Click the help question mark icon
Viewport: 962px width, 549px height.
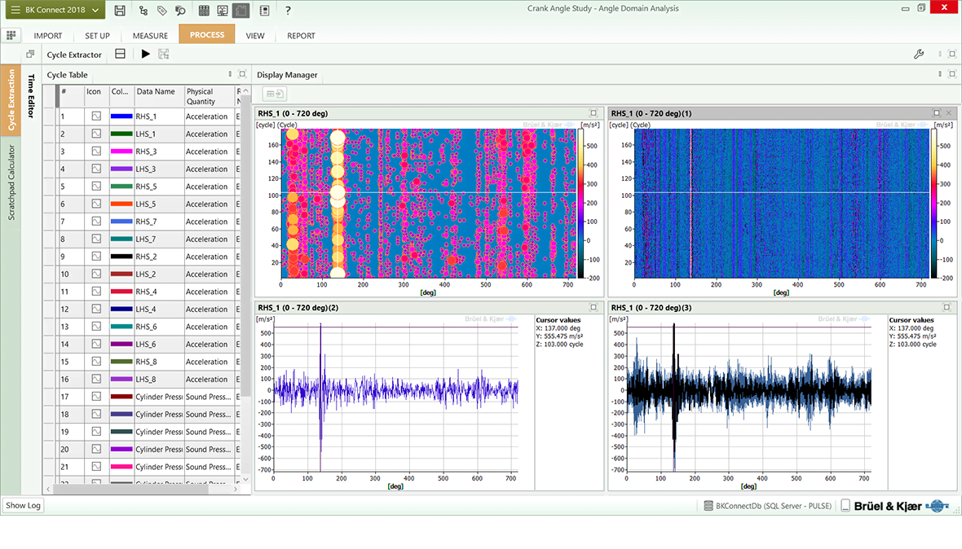click(288, 11)
